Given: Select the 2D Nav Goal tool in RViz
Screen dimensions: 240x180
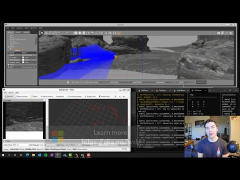Looking at the screenshot, I should tap(90, 96).
